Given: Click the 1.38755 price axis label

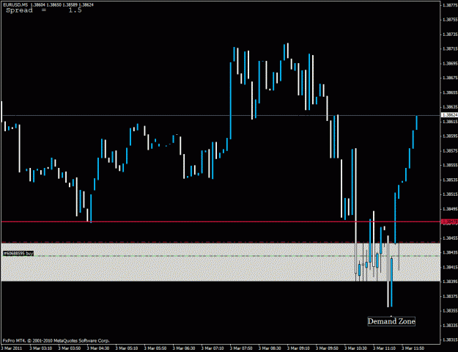Looking at the screenshot, I should point(450,20).
